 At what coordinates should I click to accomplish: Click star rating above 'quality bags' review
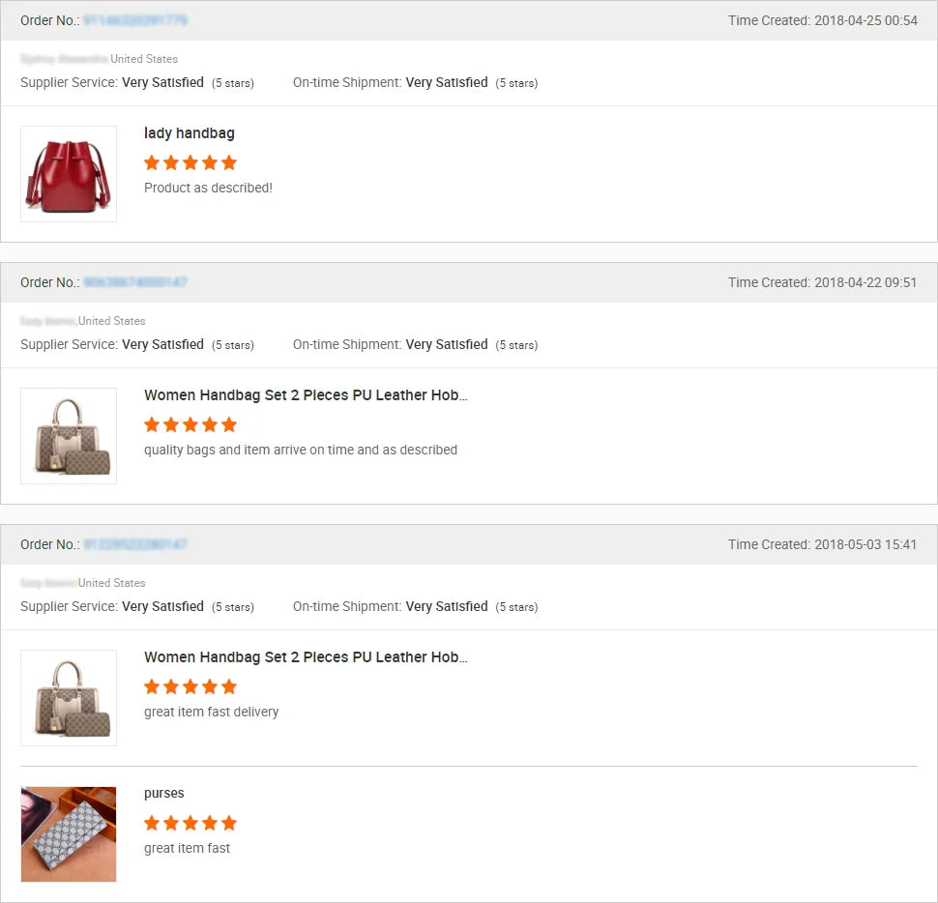[x=191, y=424]
